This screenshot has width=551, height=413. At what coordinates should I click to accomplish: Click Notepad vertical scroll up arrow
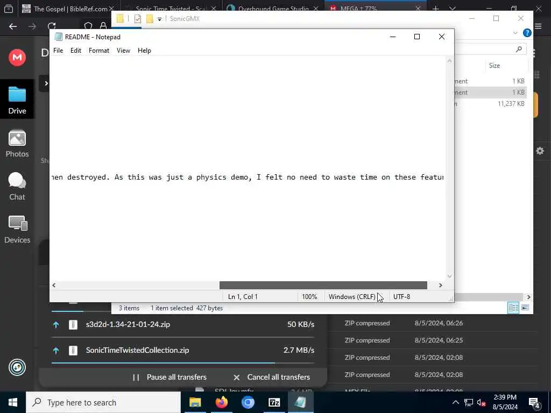pyautogui.click(x=449, y=61)
